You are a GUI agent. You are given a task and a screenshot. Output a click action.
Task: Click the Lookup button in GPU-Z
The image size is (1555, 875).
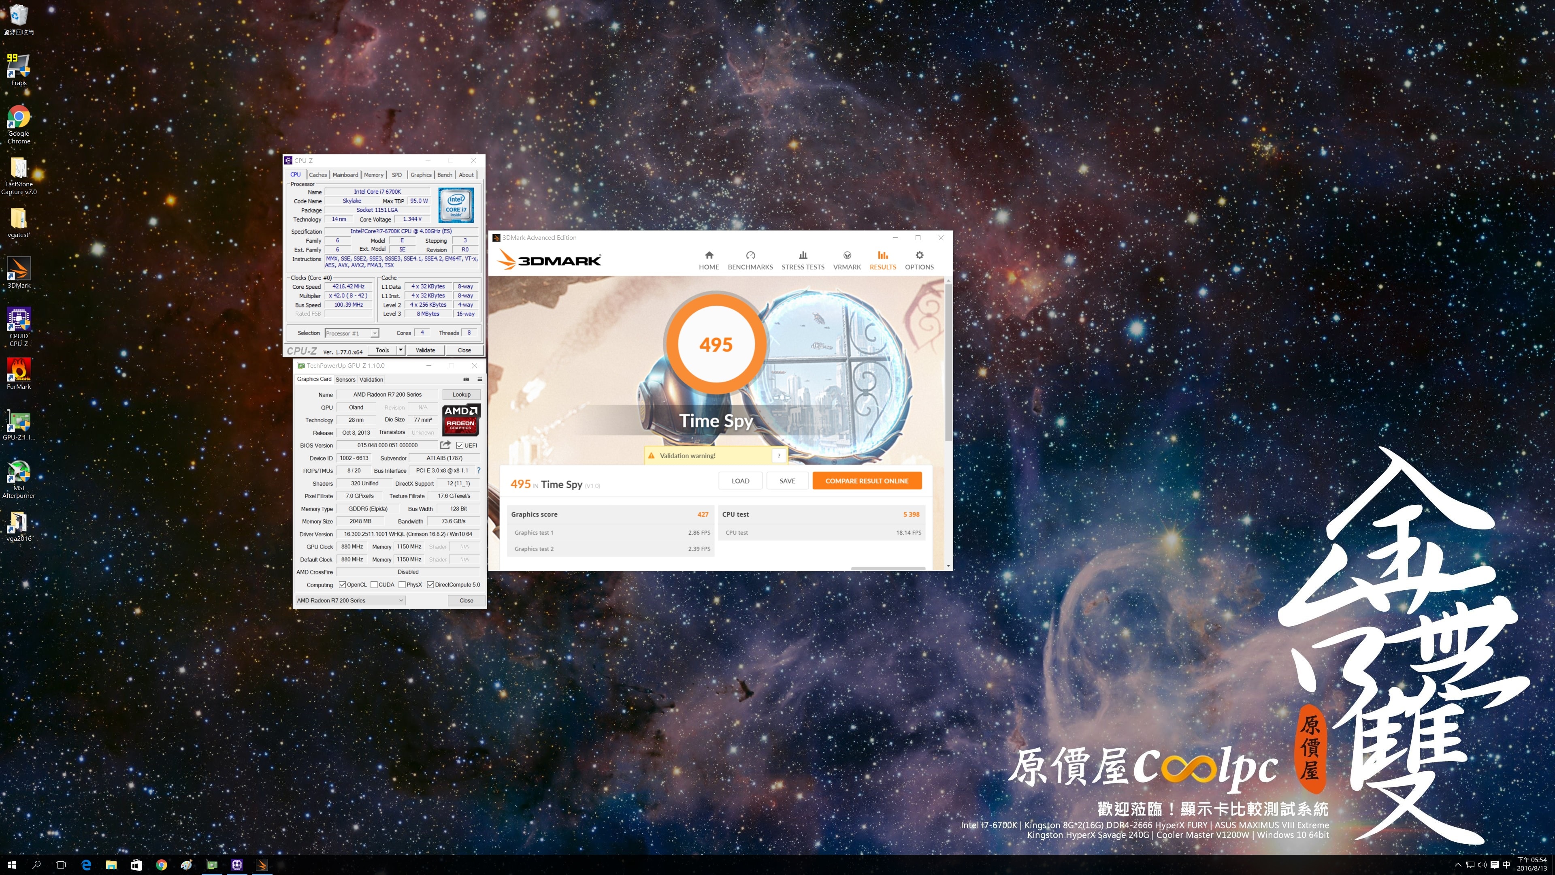(462, 394)
